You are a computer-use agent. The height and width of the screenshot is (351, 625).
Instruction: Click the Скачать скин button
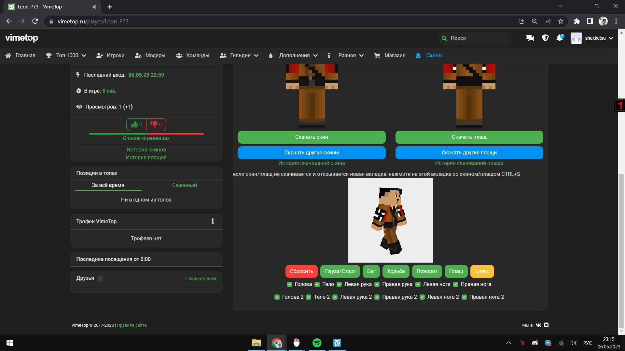312,137
